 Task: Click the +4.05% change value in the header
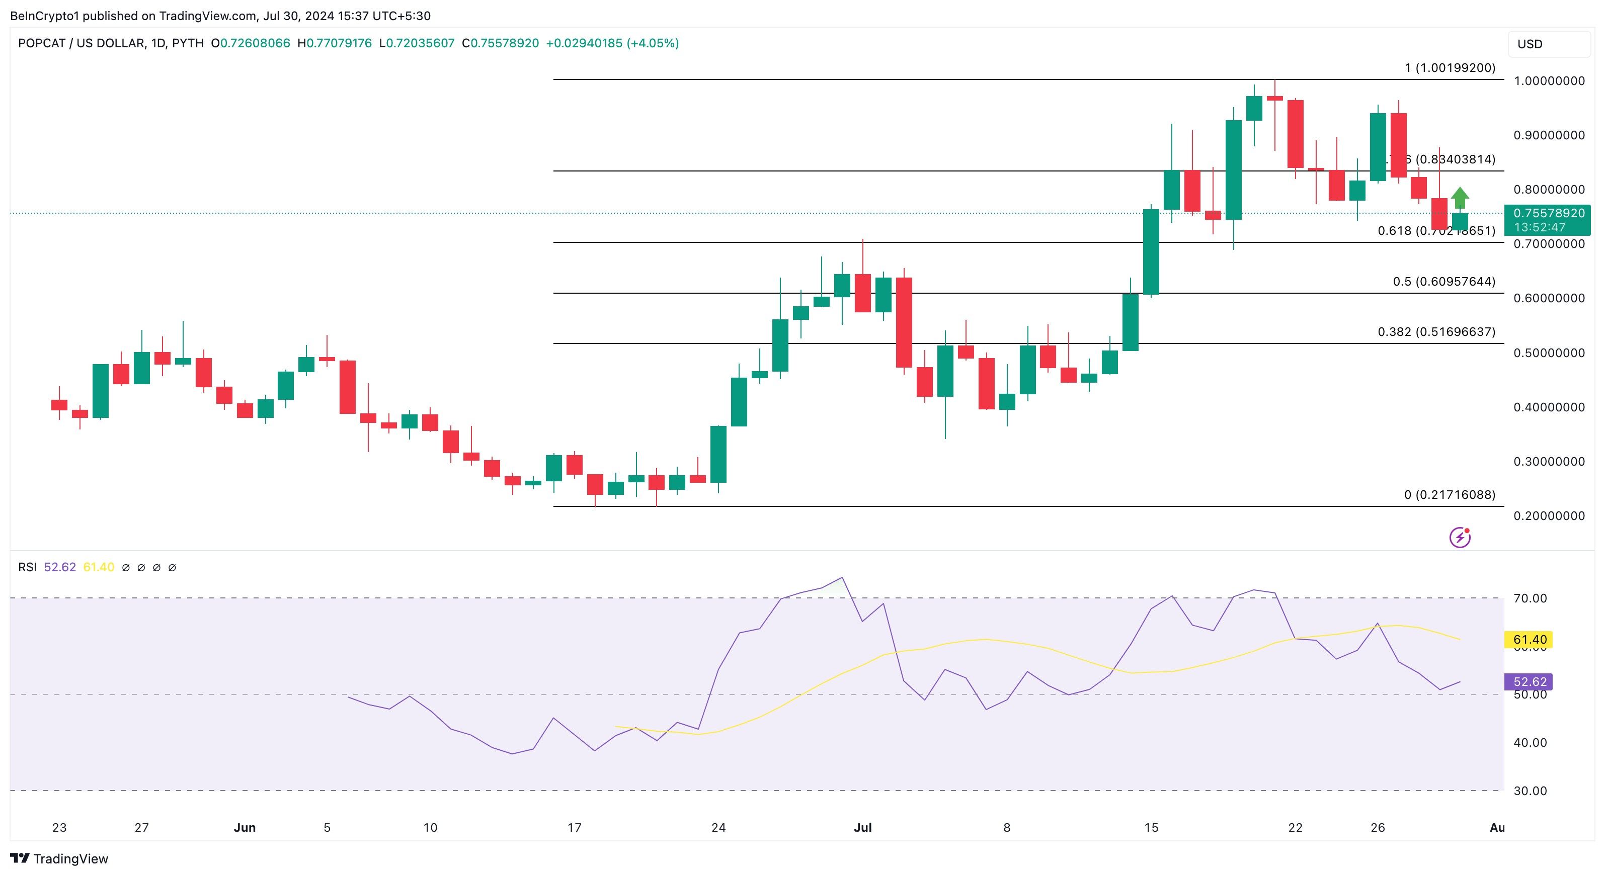(653, 43)
